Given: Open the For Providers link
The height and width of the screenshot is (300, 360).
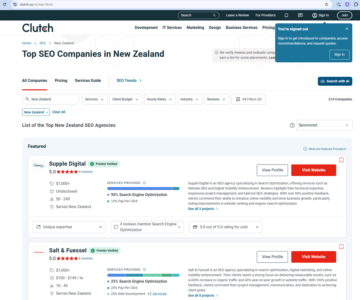Looking at the screenshot, I should (265, 15).
